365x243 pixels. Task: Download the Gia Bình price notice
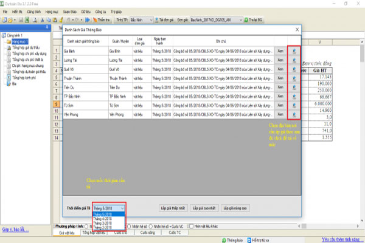[x=293, y=52]
